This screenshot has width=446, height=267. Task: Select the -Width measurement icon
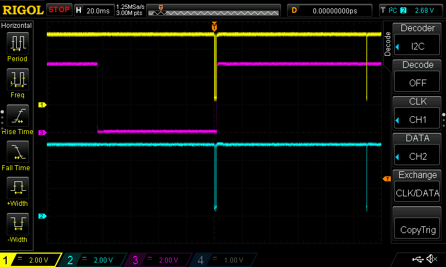point(17,224)
